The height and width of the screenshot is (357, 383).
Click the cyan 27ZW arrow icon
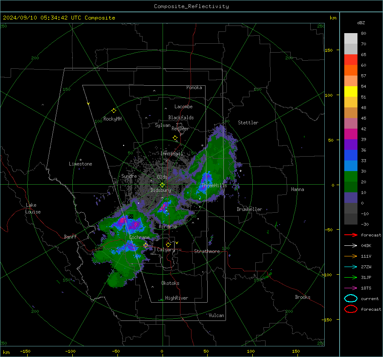(351, 267)
